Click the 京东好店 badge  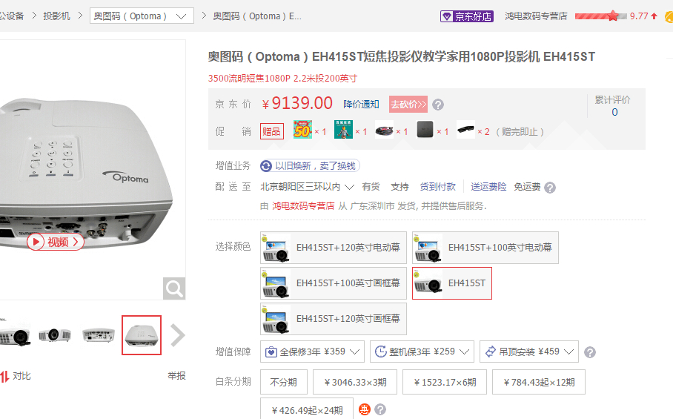466,16
